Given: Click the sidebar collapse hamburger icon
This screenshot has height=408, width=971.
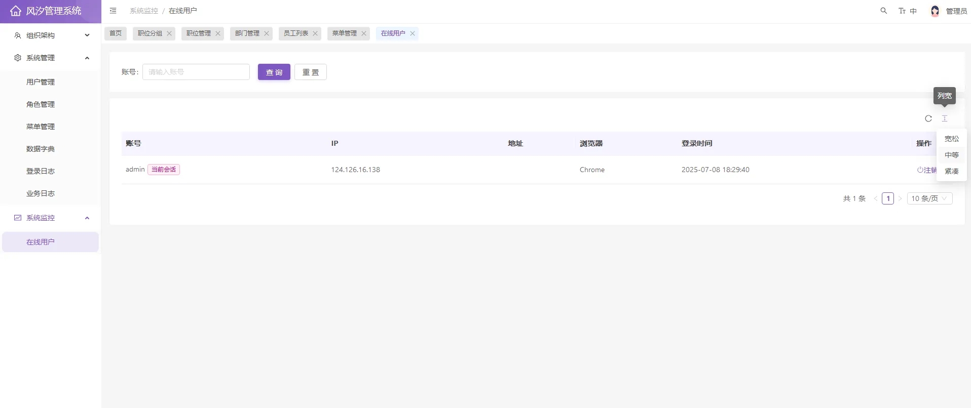Looking at the screenshot, I should (x=113, y=11).
